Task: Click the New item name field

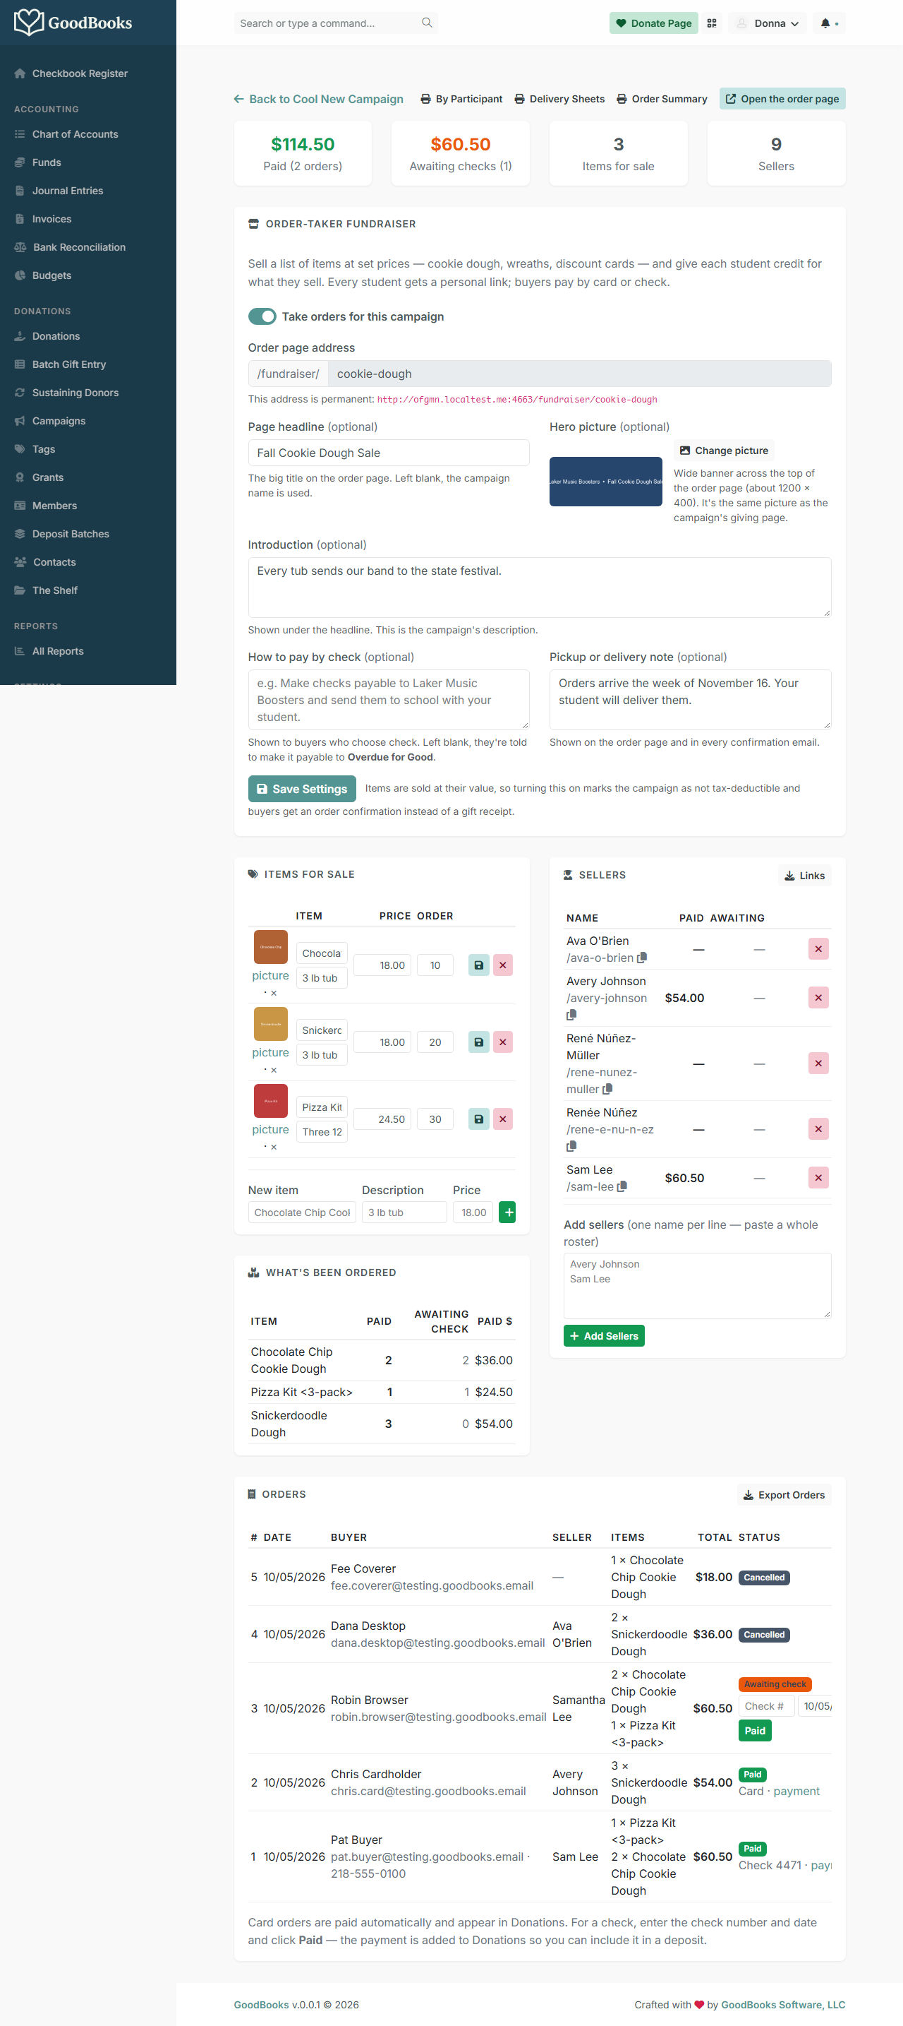Action: point(302,1212)
